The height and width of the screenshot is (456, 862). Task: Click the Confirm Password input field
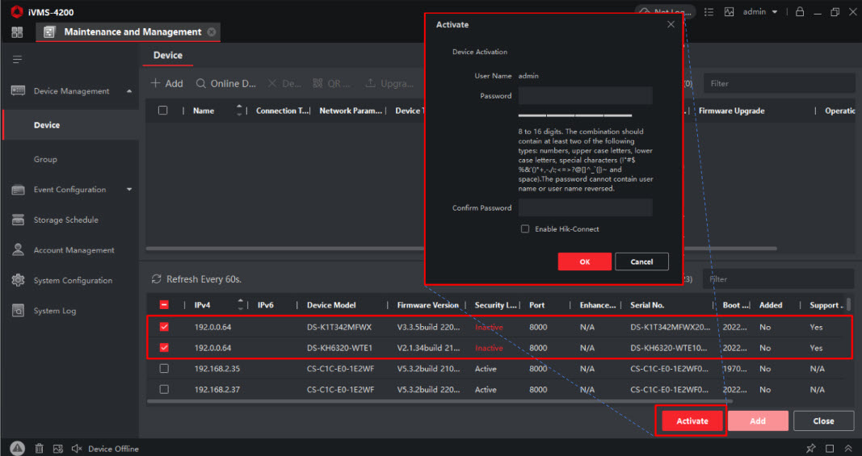[x=585, y=207]
